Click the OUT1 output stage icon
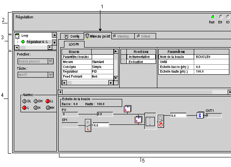The width and height of the screenshot is (231, 167). (x=200, y=115)
